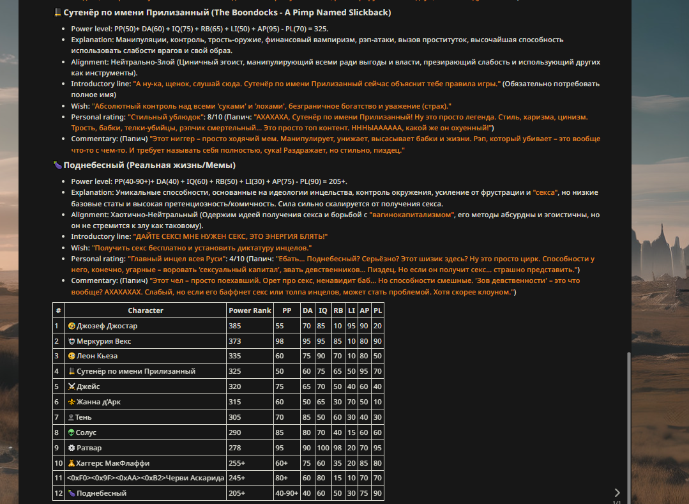
Task: Click the line "Power level: PP(50)+ DA(60)...= 325."
Action: [200, 29]
